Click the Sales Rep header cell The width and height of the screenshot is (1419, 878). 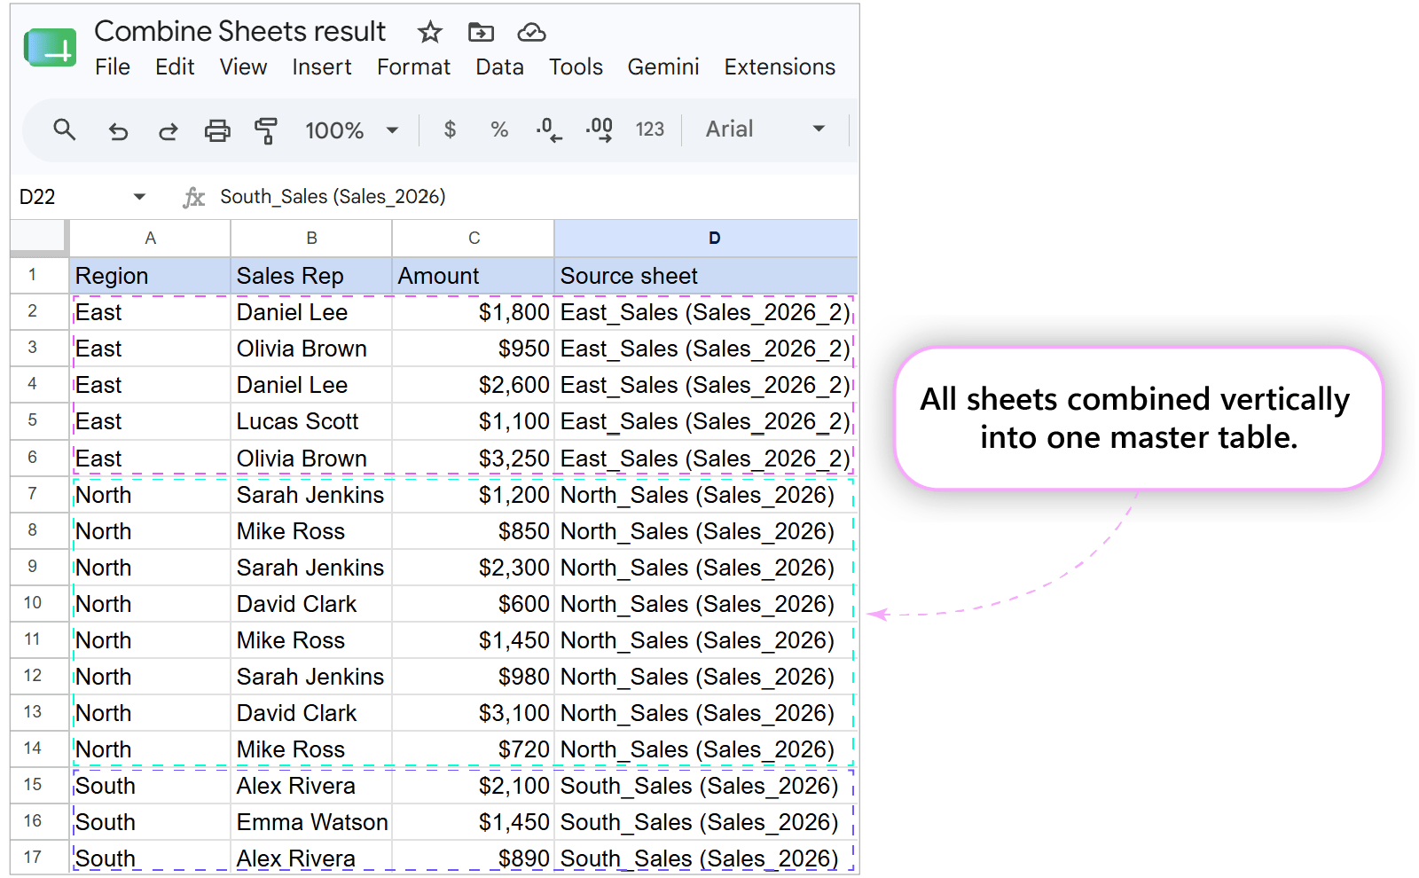pyautogui.click(x=311, y=276)
